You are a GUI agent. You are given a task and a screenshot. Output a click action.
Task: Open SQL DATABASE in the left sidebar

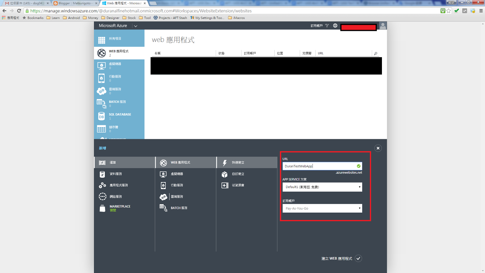119,116
